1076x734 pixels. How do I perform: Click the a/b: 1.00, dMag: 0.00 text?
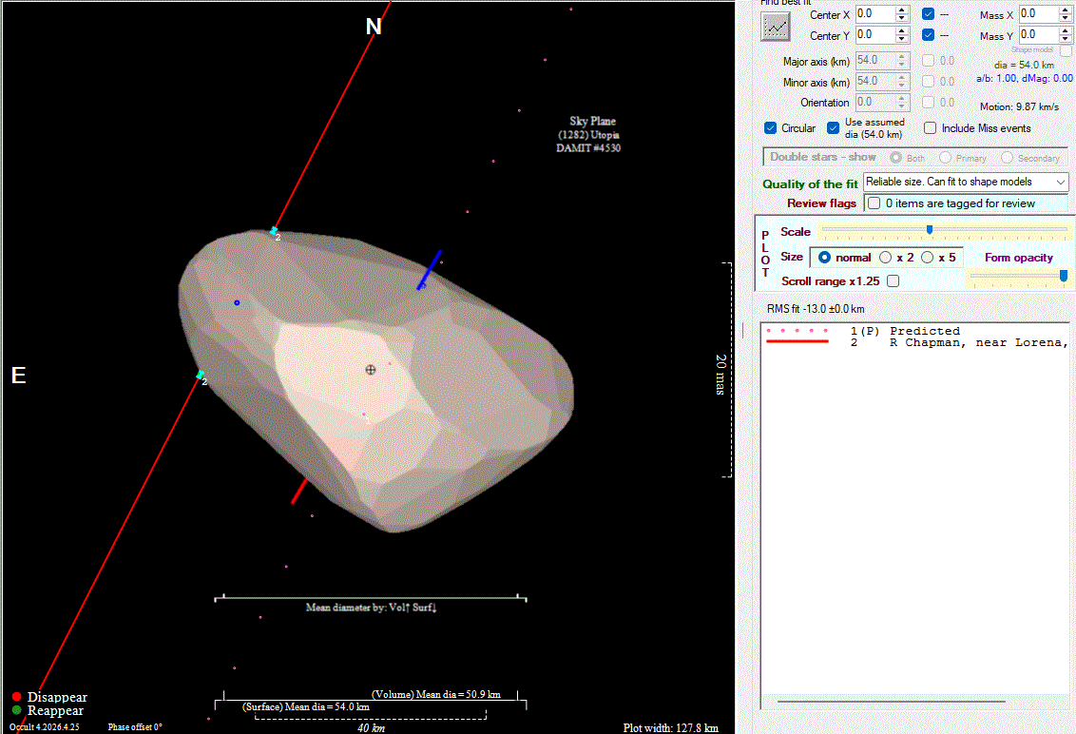(1025, 78)
